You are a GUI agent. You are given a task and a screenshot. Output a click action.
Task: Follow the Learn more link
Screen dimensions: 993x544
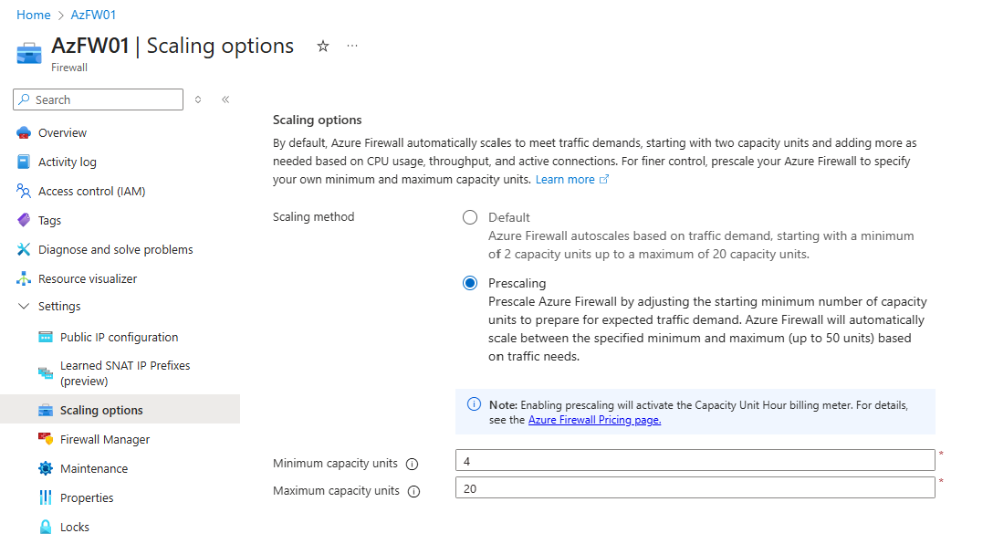point(566,179)
